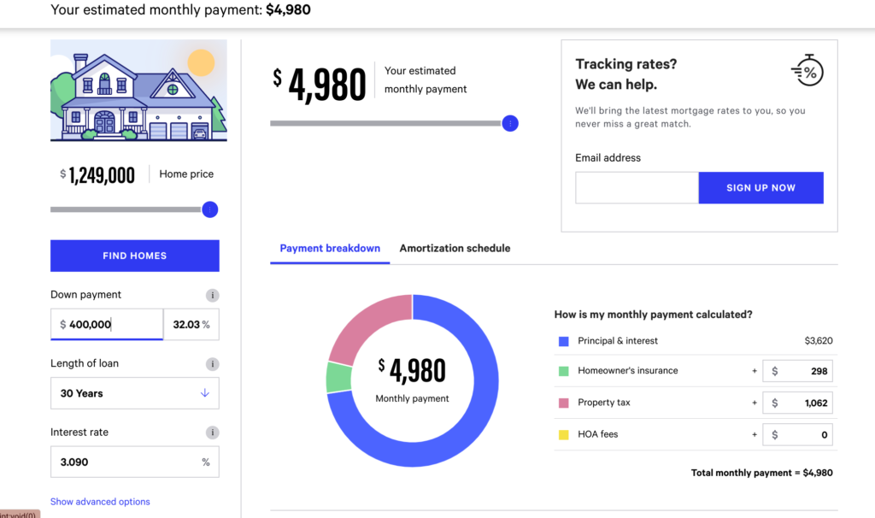Click the stopwatch percent rates icon
Viewport: 875px width, 518px height.
click(807, 71)
